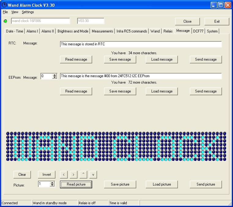Toggle the bottom-right LED dot in the grid
Viewport: 233px width, 207px height.
coord(224,159)
